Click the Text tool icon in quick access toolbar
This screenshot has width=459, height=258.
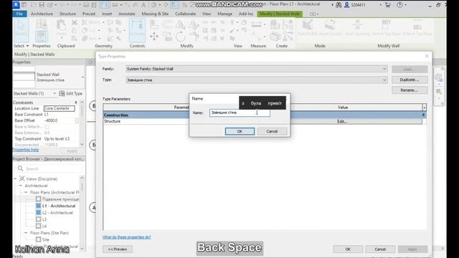pos(143,5)
